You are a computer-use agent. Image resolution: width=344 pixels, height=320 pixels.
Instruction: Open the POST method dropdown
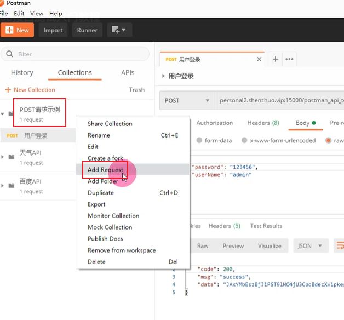(x=186, y=101)
